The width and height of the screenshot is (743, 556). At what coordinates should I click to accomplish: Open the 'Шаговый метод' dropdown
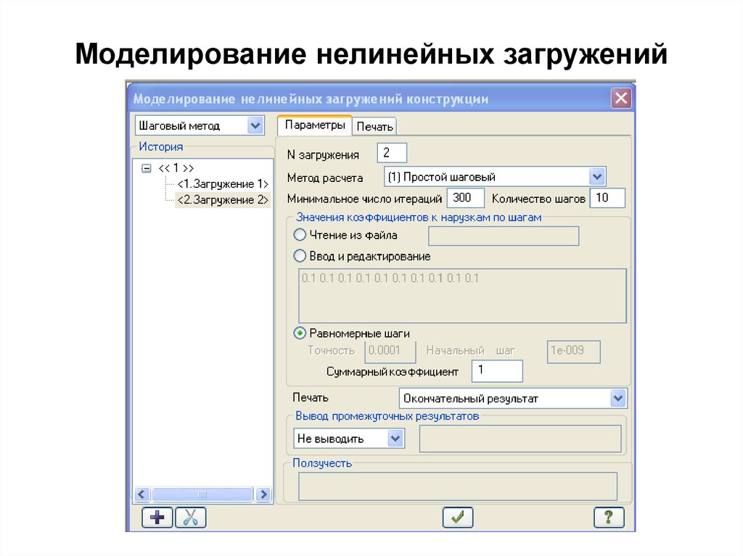coord(255,125)
